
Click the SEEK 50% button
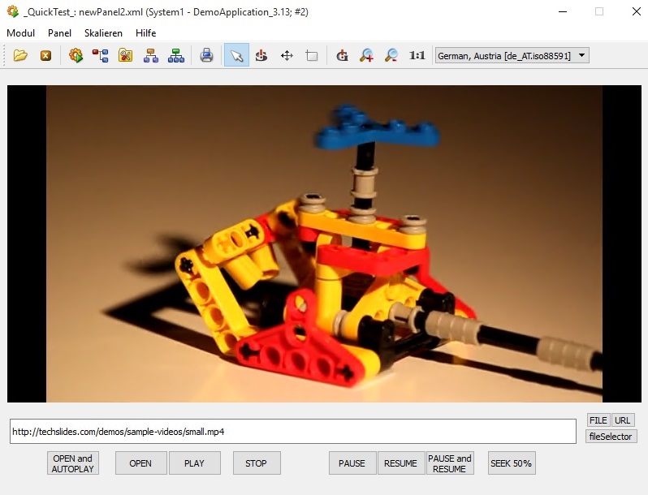pyautogui.click(x=512, y=463)
